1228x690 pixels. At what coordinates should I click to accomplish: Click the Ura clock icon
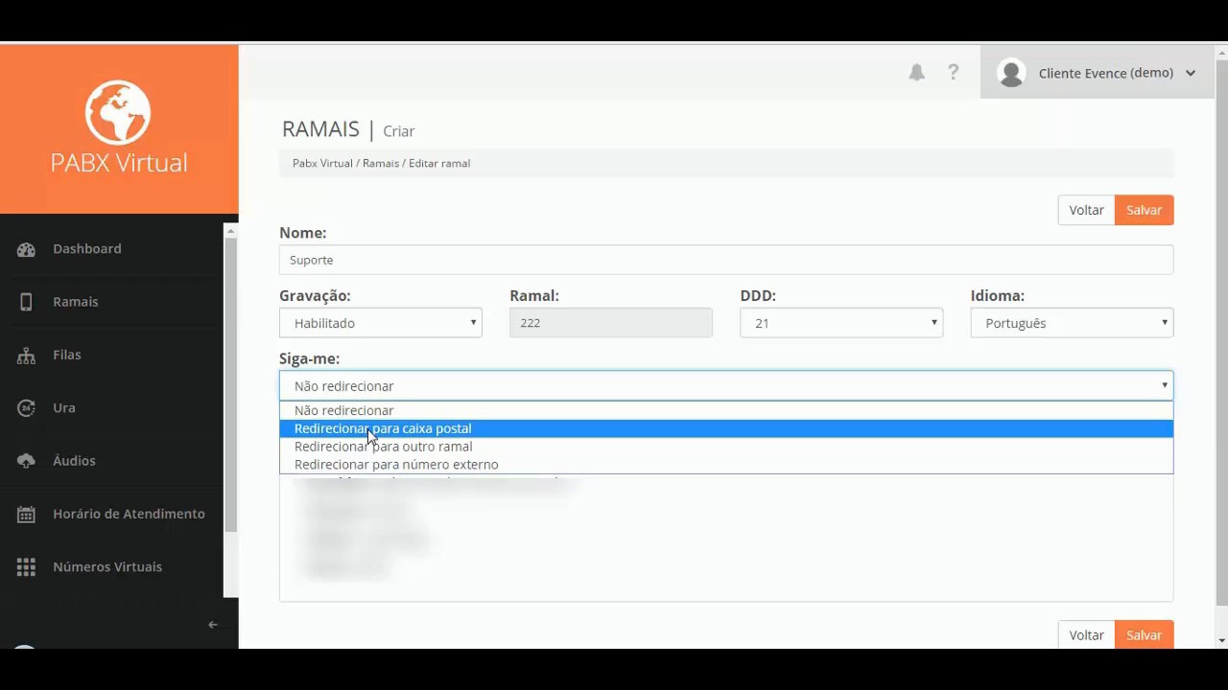(x=26, y=408)
